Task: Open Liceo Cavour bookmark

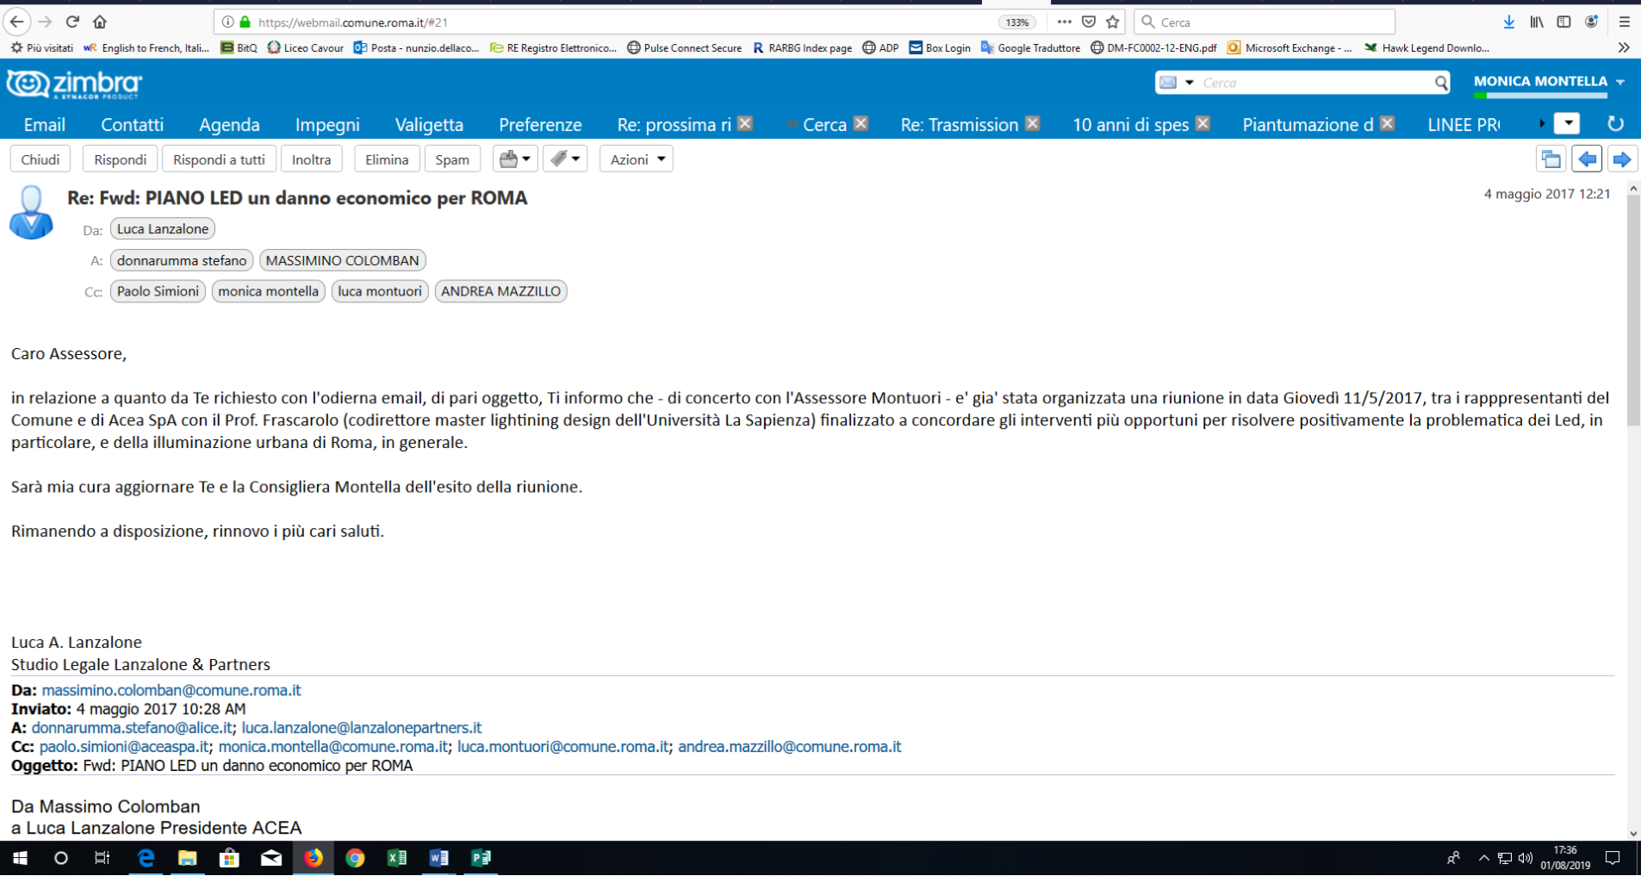Action: (306, 48)
